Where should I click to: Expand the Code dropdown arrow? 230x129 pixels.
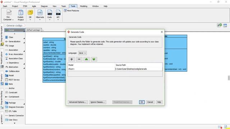pos(50,20)
